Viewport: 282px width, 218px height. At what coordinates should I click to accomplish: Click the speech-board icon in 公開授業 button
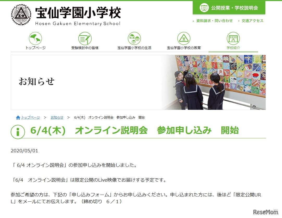click(204, 8)
